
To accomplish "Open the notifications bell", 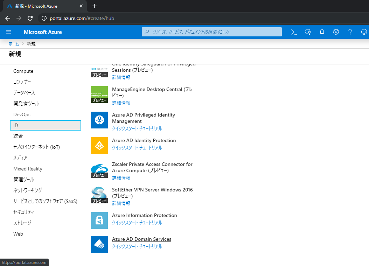I will coord(322,32).
